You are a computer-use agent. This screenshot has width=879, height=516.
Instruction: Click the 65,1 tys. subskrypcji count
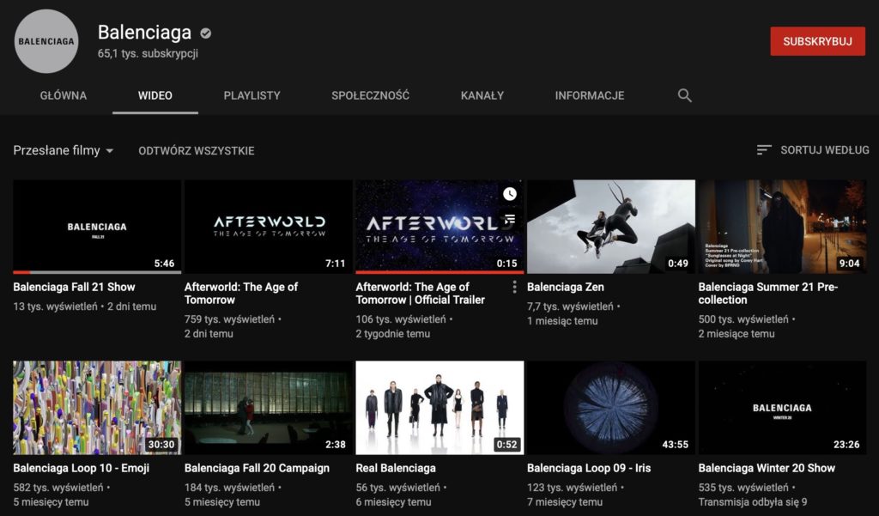tap(148, 54)
